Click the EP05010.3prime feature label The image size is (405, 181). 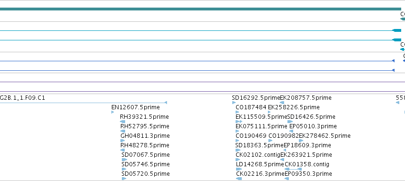(x=313, y=126)
